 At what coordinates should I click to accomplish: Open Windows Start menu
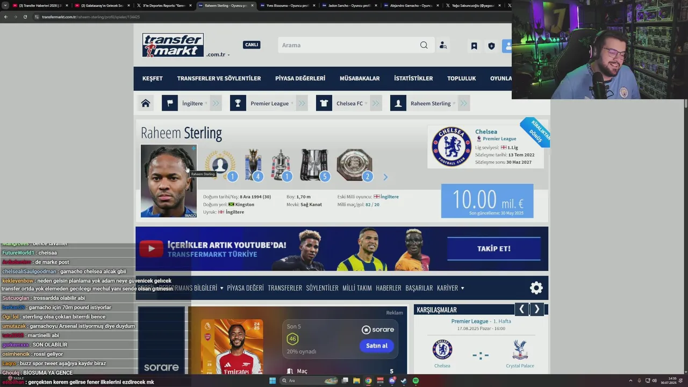(273, 381)
